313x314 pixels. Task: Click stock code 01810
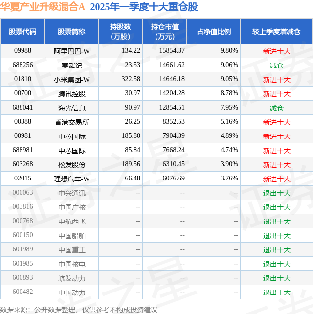coord(22,79)
